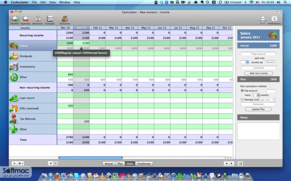Click the volume icon in menu bar
The image size is (291, 181).
pos(279,2)
